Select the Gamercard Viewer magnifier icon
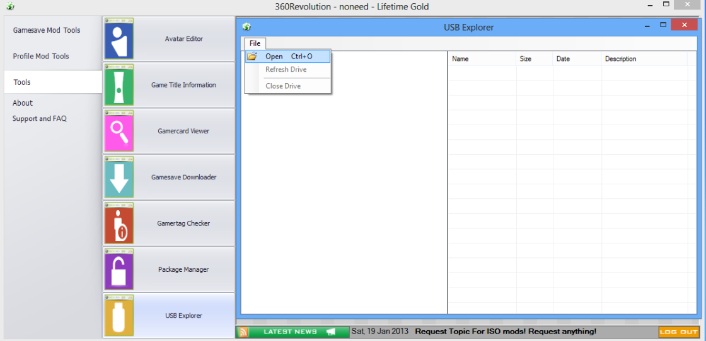 [119, 131]
